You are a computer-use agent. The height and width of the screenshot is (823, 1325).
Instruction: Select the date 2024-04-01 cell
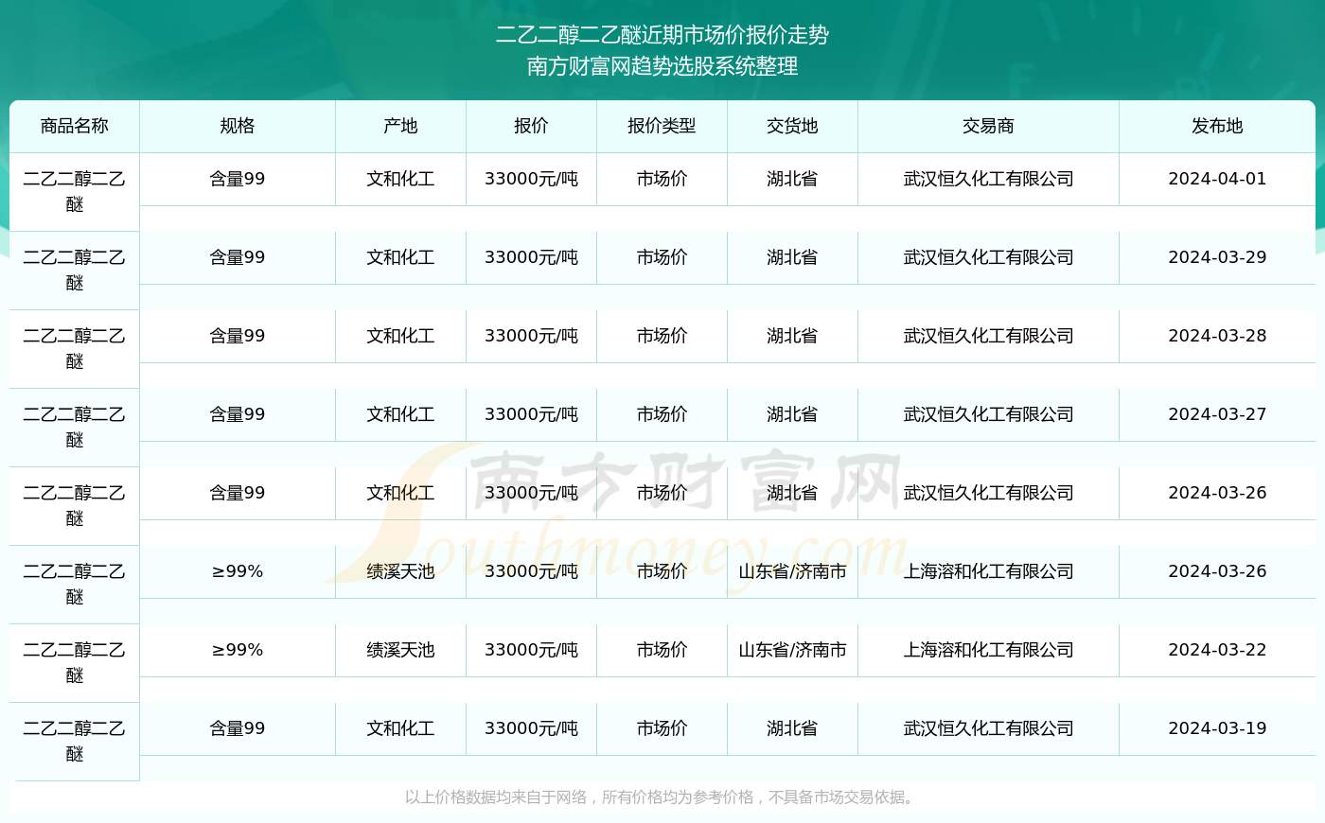pyautogui.click(x=1217, y=179)
